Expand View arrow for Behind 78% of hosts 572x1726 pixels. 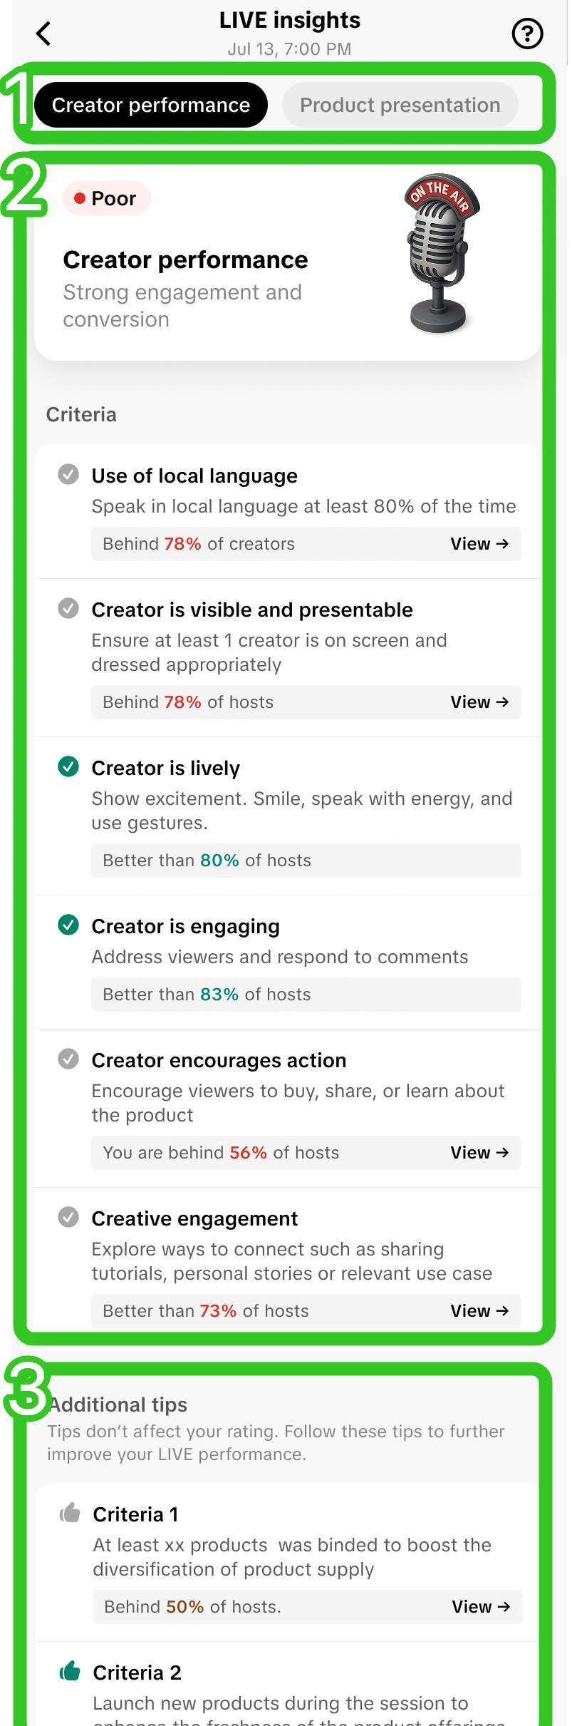pos(479,702)
